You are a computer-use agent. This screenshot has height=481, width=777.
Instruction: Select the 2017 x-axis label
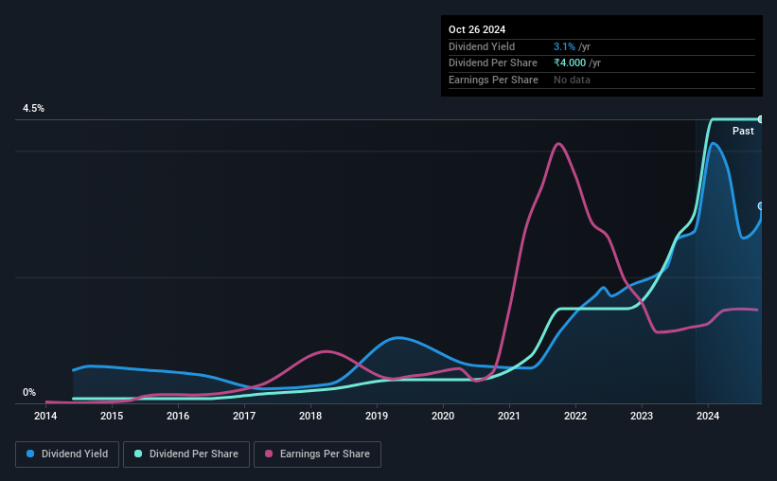pyautogui.click(x=244, y=416)
